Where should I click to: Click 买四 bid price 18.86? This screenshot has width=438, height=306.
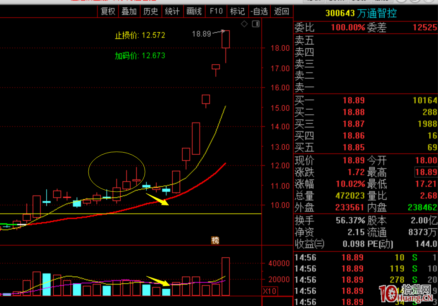pyautogui.click(x=354, y=135)
